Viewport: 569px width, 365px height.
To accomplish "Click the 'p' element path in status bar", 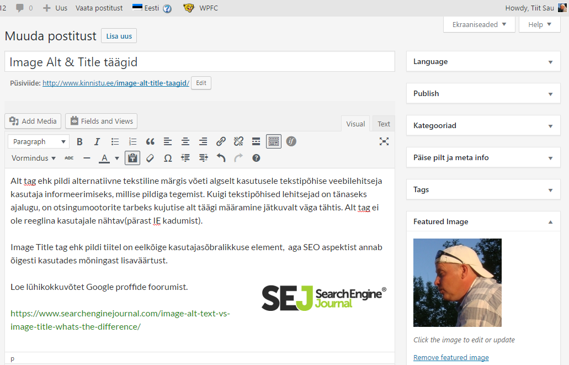I will 12,359.
